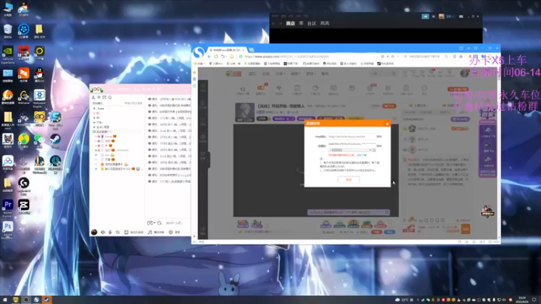
Task: Close the orange streaming-code dialog with X
Action: [x=387, y=124]
